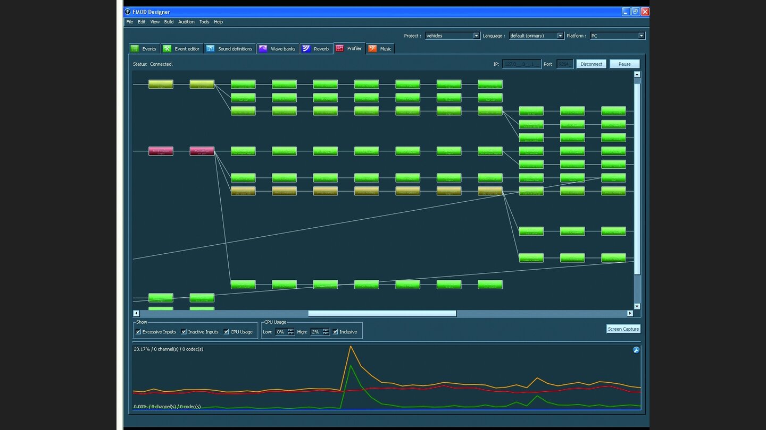Image resolution: width=766 pixels, height=430 pixels.
Task: Switch to the Reverb tab
Action: pos(316,49)
